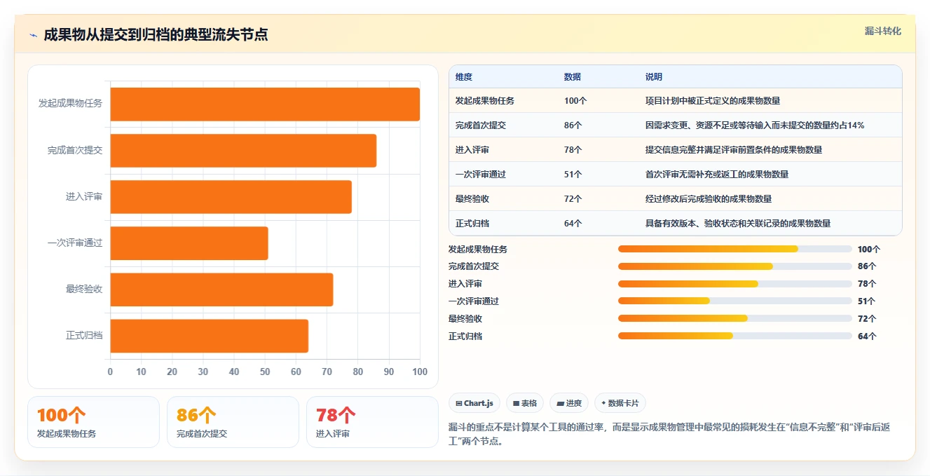Click the 最终验收 bar in the chart
This screenshot has width=930, height=476.
221,290
